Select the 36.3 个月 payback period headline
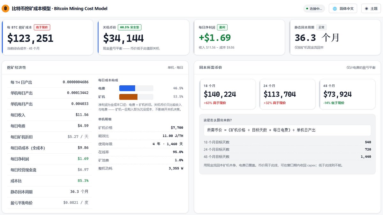383x215 pixels. (317, 38)
